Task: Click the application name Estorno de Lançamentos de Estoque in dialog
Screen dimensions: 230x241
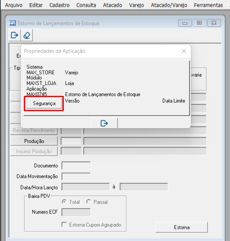Action: (103, 94)
